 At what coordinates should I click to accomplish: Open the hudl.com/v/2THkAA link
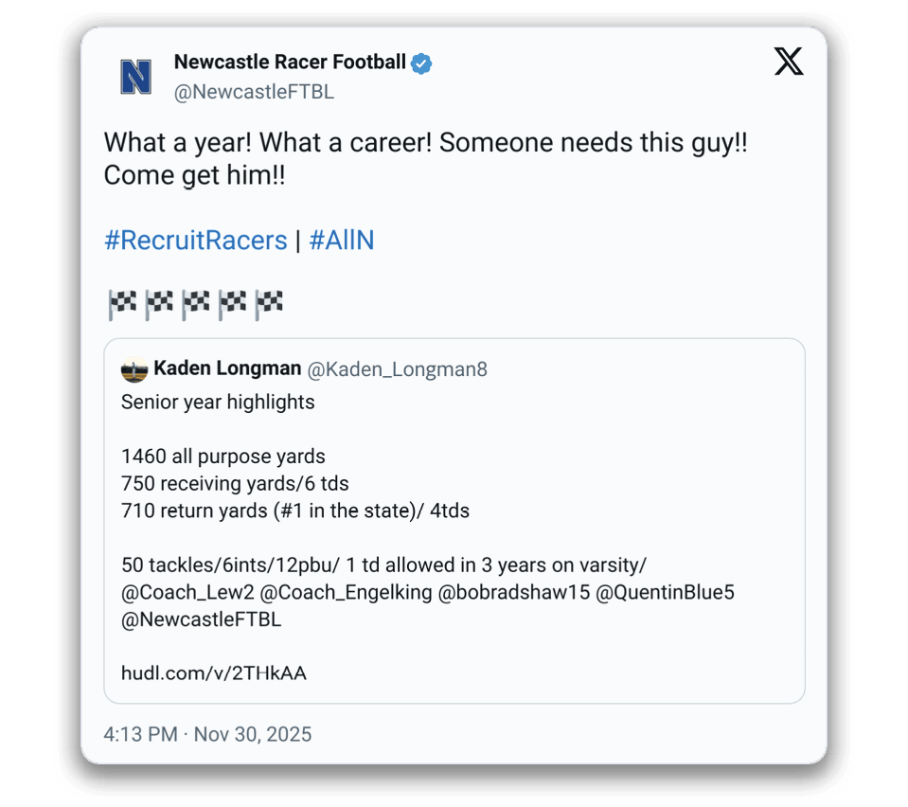tap(214, 674)
